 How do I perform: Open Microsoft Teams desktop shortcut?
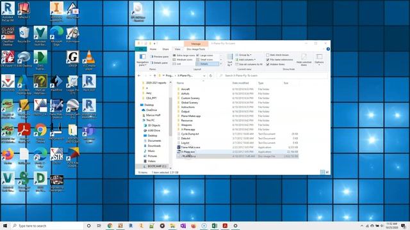tap(89, 133)
